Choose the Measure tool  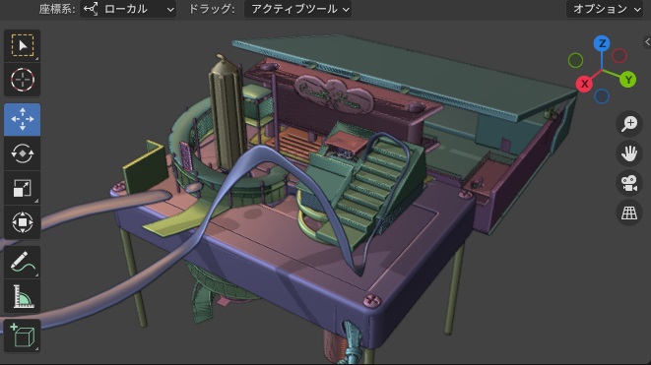[23, 296]
